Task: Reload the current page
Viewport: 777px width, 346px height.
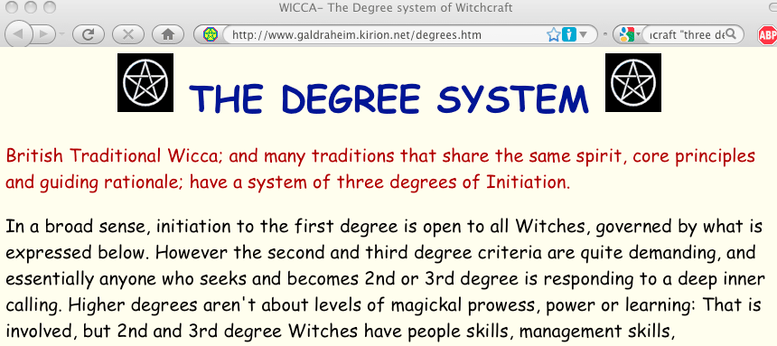Action: 89,34
